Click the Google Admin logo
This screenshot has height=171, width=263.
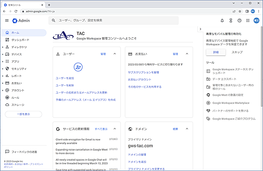point(21,21)
